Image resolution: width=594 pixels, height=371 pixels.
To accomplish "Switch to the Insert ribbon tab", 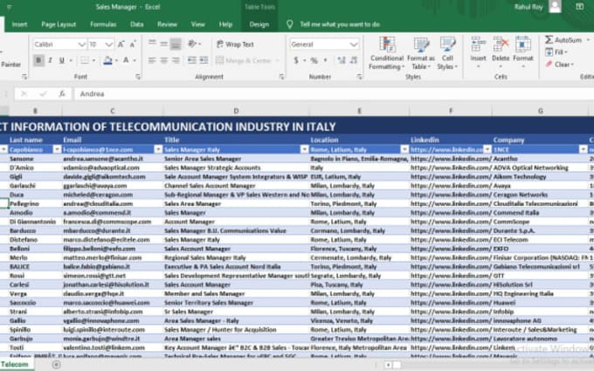I will (x=19, y=24).
